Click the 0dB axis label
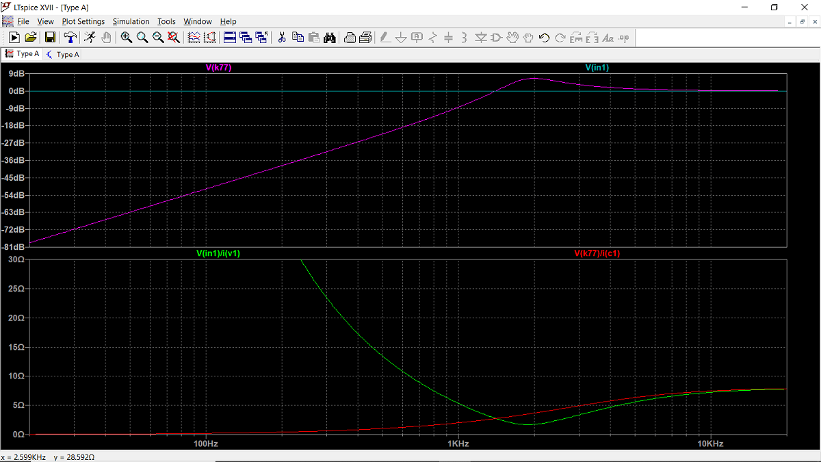Image resolution: width=821 pixels, height=462 pixels. tap(17, 91)
